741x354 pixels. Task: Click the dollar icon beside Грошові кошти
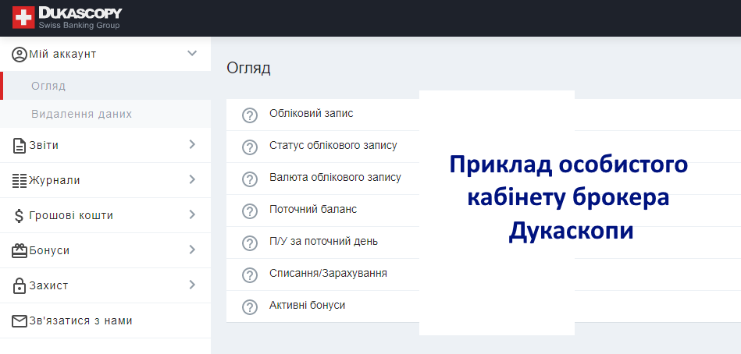click(19, 216)
